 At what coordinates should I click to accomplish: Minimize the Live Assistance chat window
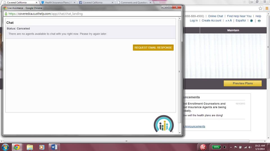pos(164,7)
